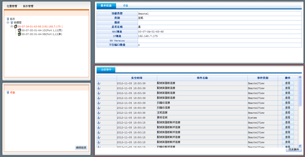This screenshot has width=305, height=157.
Task: Click 查看 for the 主机连接 event
Action: 287,113
